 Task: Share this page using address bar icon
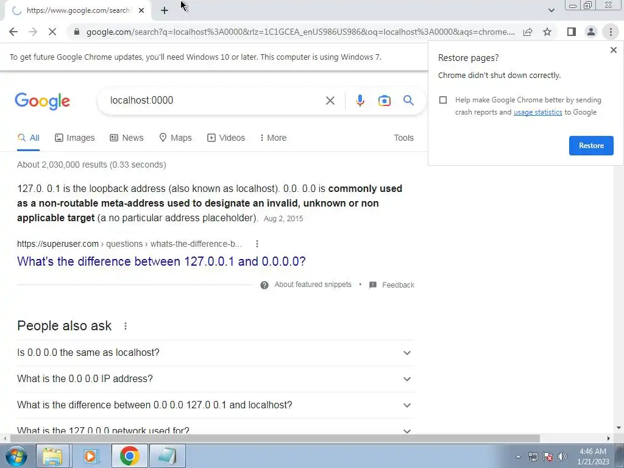click(528, 32)
